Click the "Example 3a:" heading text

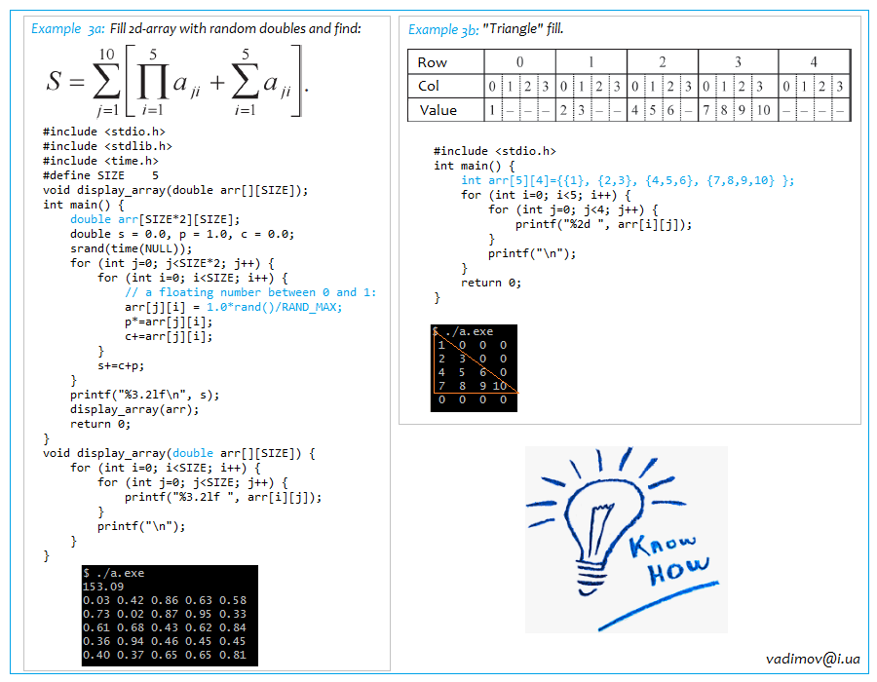67,28
